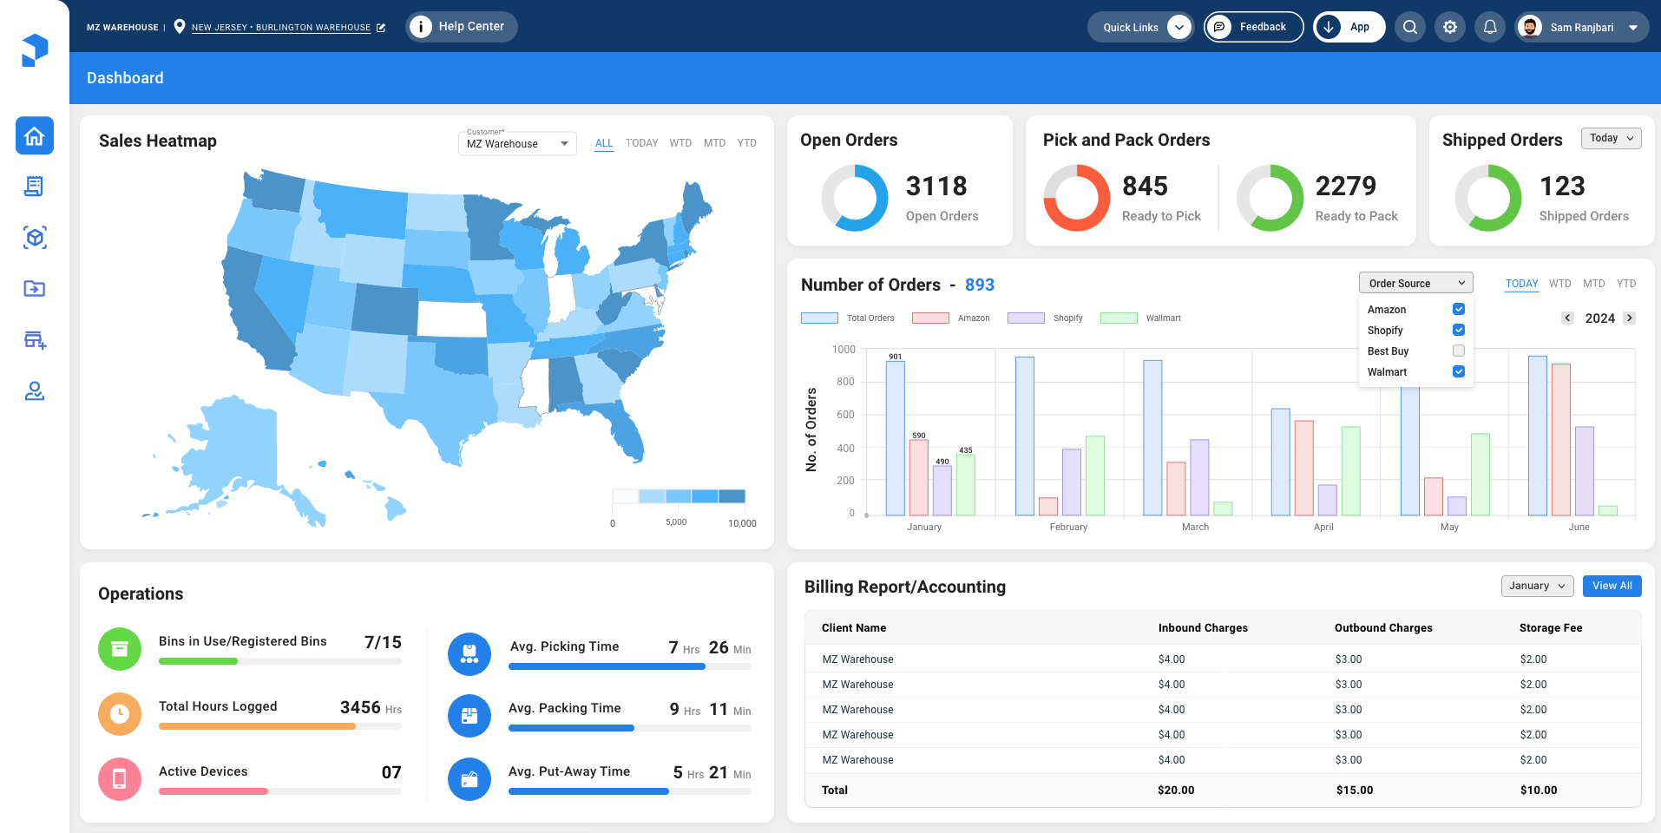Click the Help Center info icon
The height and width of the screenshot is (833, 1661).
[421, 27]
